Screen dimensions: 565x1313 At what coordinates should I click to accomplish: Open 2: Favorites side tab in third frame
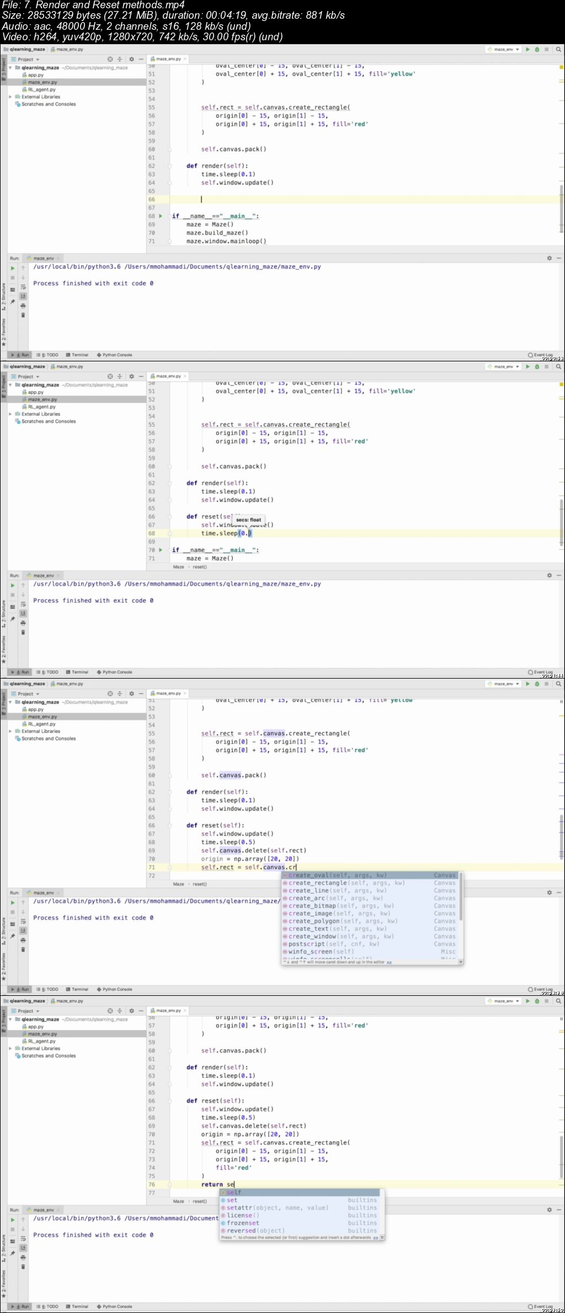pyautogui.click(x=3, y=967)
